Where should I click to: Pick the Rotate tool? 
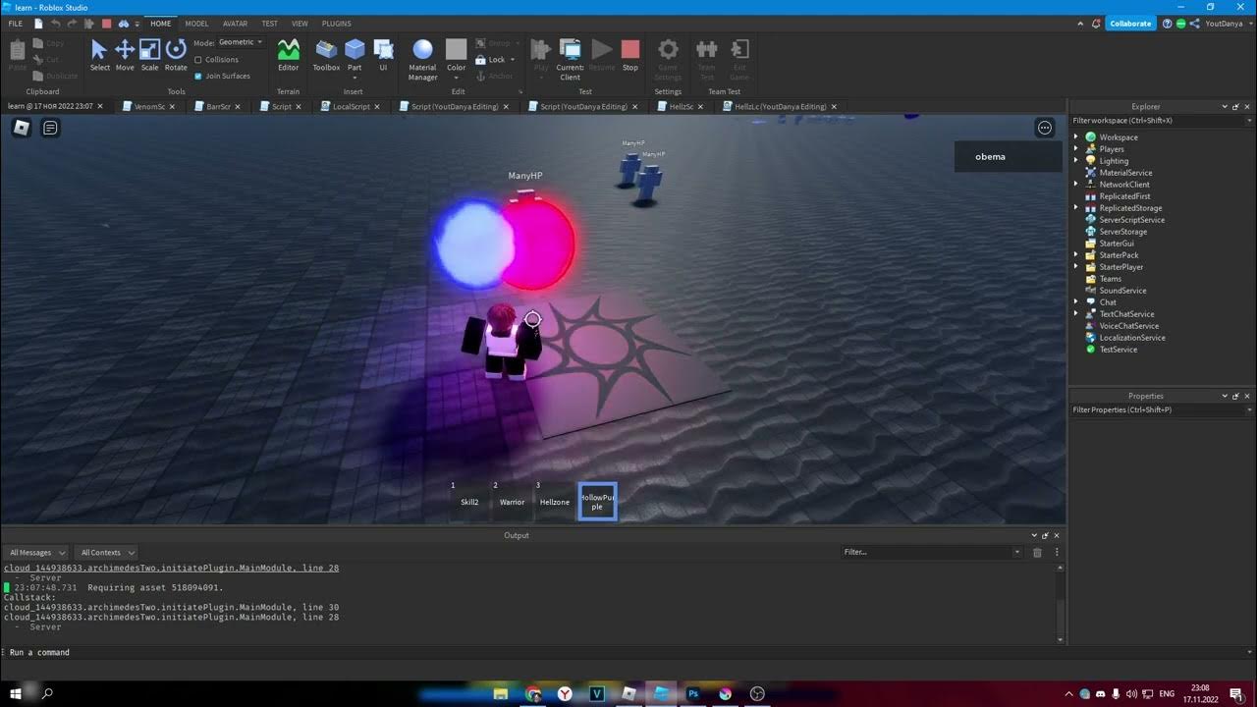point(176,55)
